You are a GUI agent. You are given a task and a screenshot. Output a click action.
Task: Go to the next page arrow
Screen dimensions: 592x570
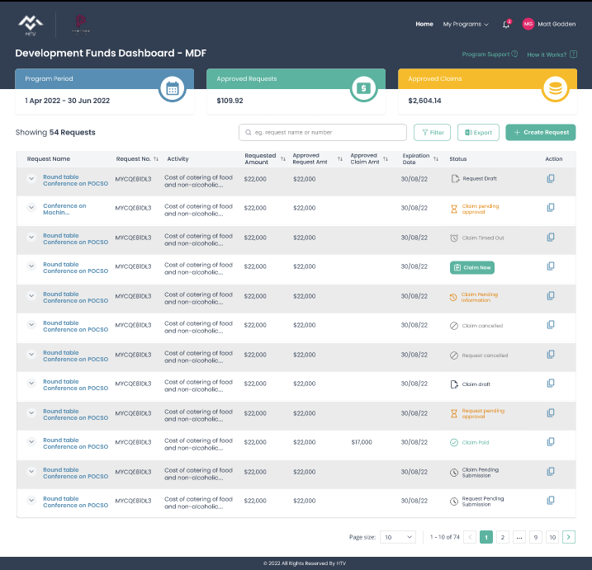(x=569, y=537)
